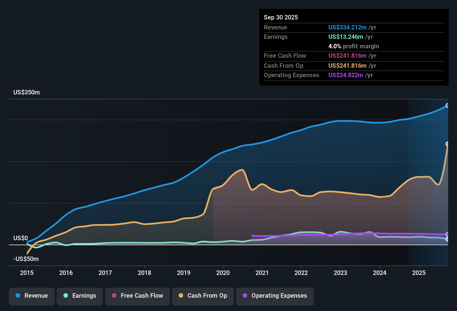
Task: Click the 2025 label on the x-axis
Action: coord(419,273)
